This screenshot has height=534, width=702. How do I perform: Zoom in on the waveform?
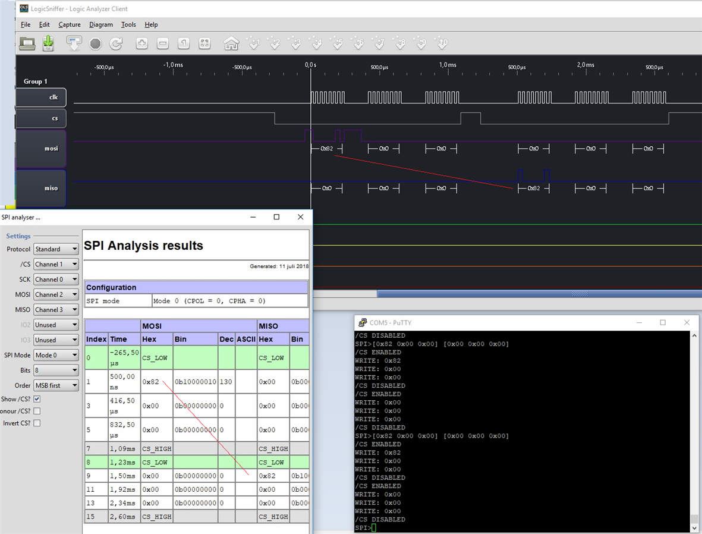141,43
